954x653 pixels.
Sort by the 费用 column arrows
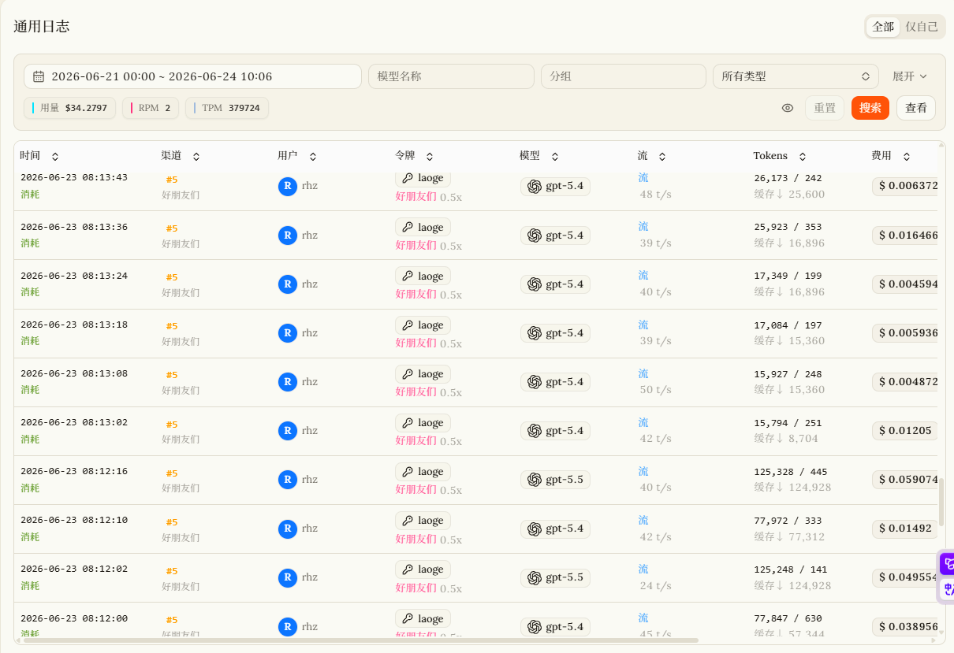[x=907, y=157]
